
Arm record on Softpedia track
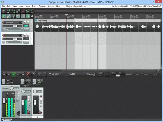pyautogui.click(x=4, y=22)
